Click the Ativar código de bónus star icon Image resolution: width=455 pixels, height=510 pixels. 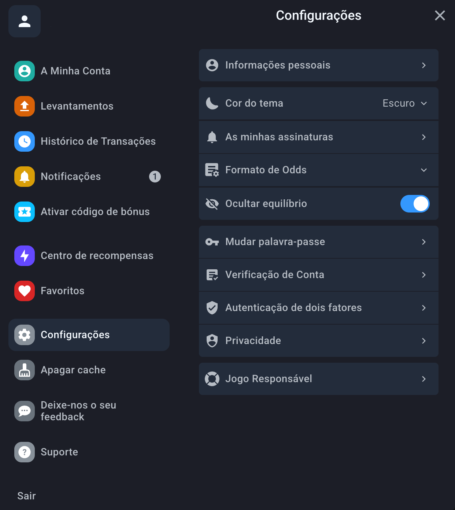(x=24, y=212)
